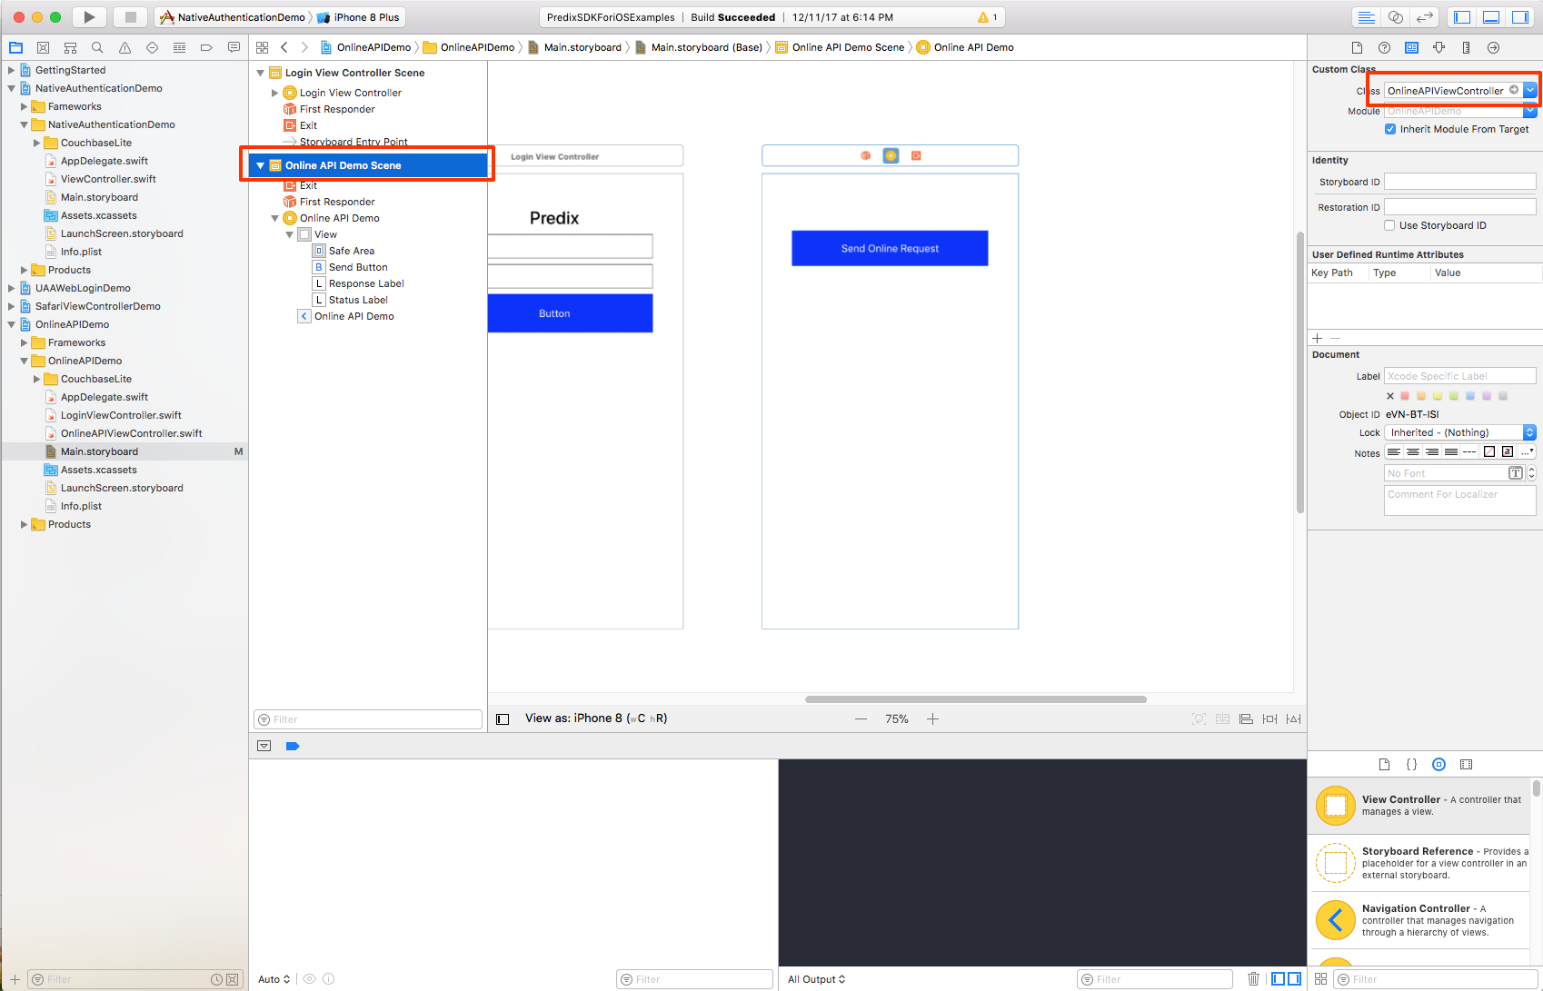Image resolution: width=1543 pixels, height=991 pixels.
Task: Enable Use Storyboard ID
Action: [x=1389, y=224]
